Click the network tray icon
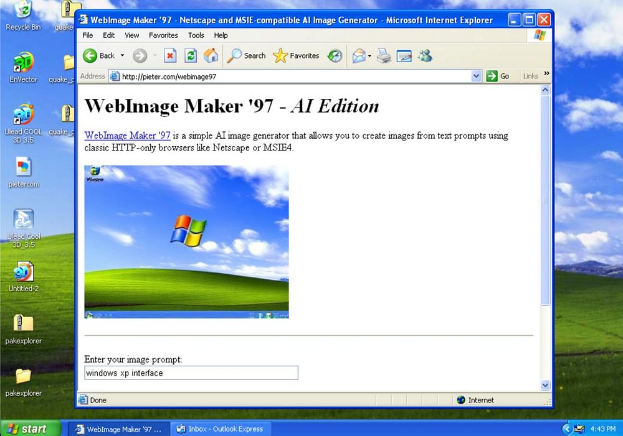The image size is (623, 436). 579,429
